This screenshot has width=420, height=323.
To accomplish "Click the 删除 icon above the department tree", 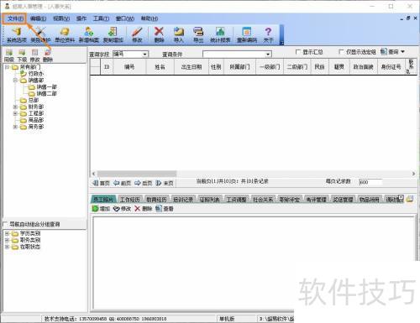I will tap(48, 55).
